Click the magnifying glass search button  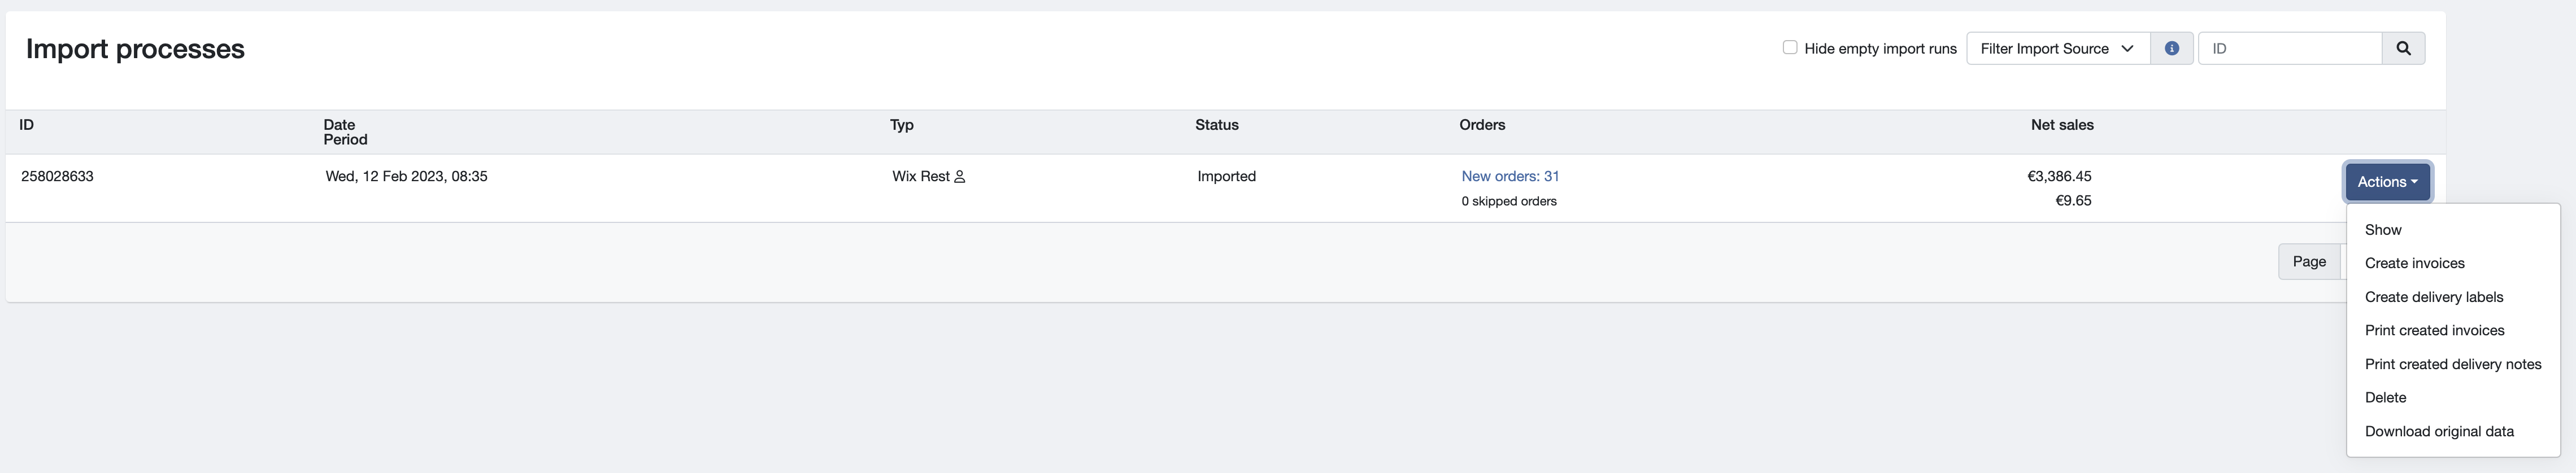pyautogui.click(x=2402, y=48)
